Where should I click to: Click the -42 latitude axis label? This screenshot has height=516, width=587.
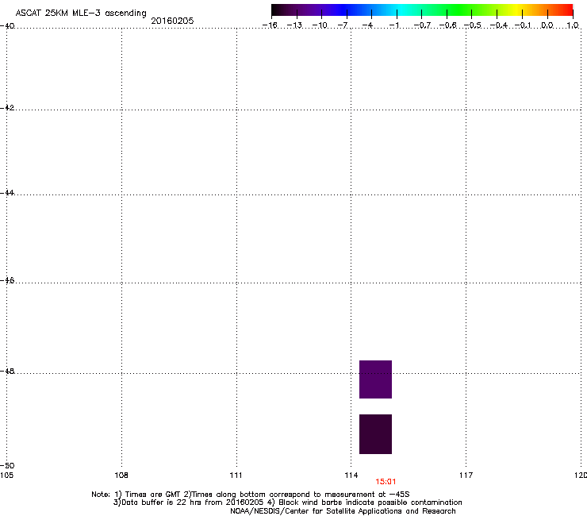[7, 108]
